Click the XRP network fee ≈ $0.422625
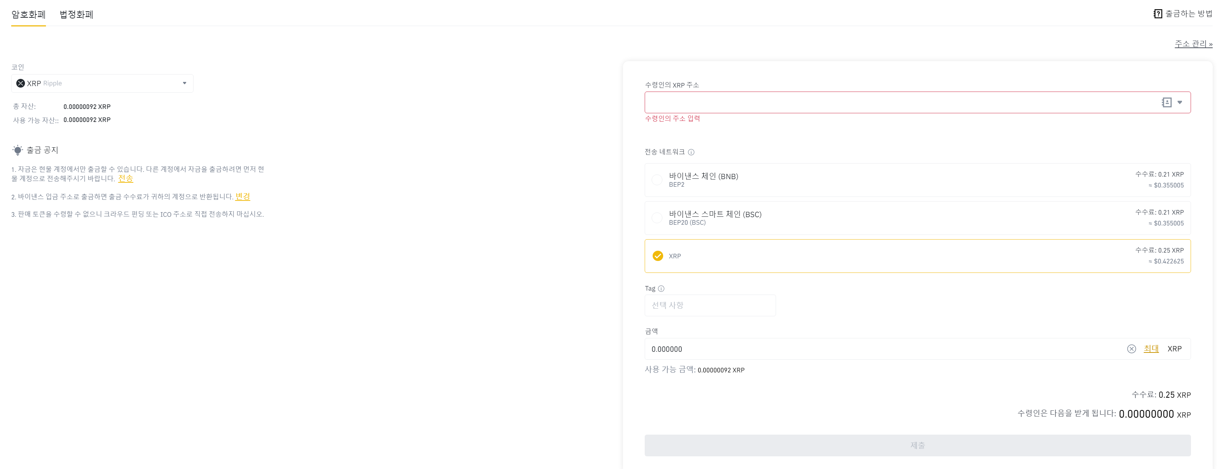 point(1166,261)
